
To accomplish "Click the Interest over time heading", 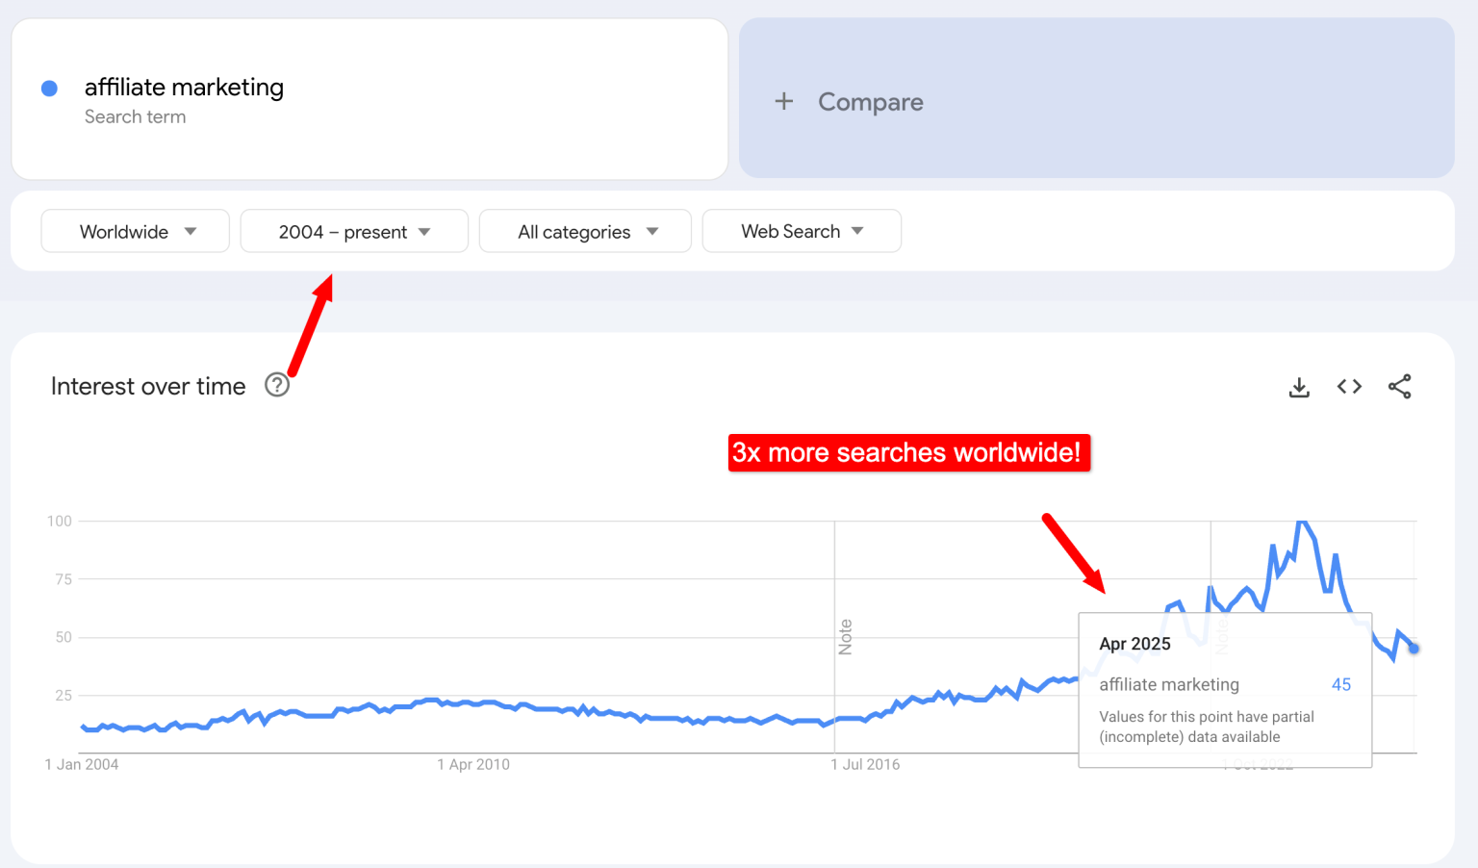I will pyautogui.click(x=148, y=385).
